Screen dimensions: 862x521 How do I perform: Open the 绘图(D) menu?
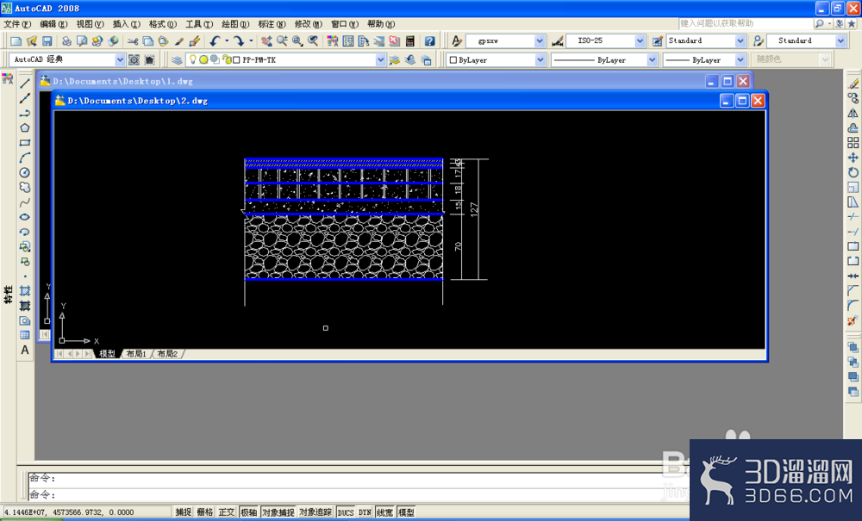point(235,24)
